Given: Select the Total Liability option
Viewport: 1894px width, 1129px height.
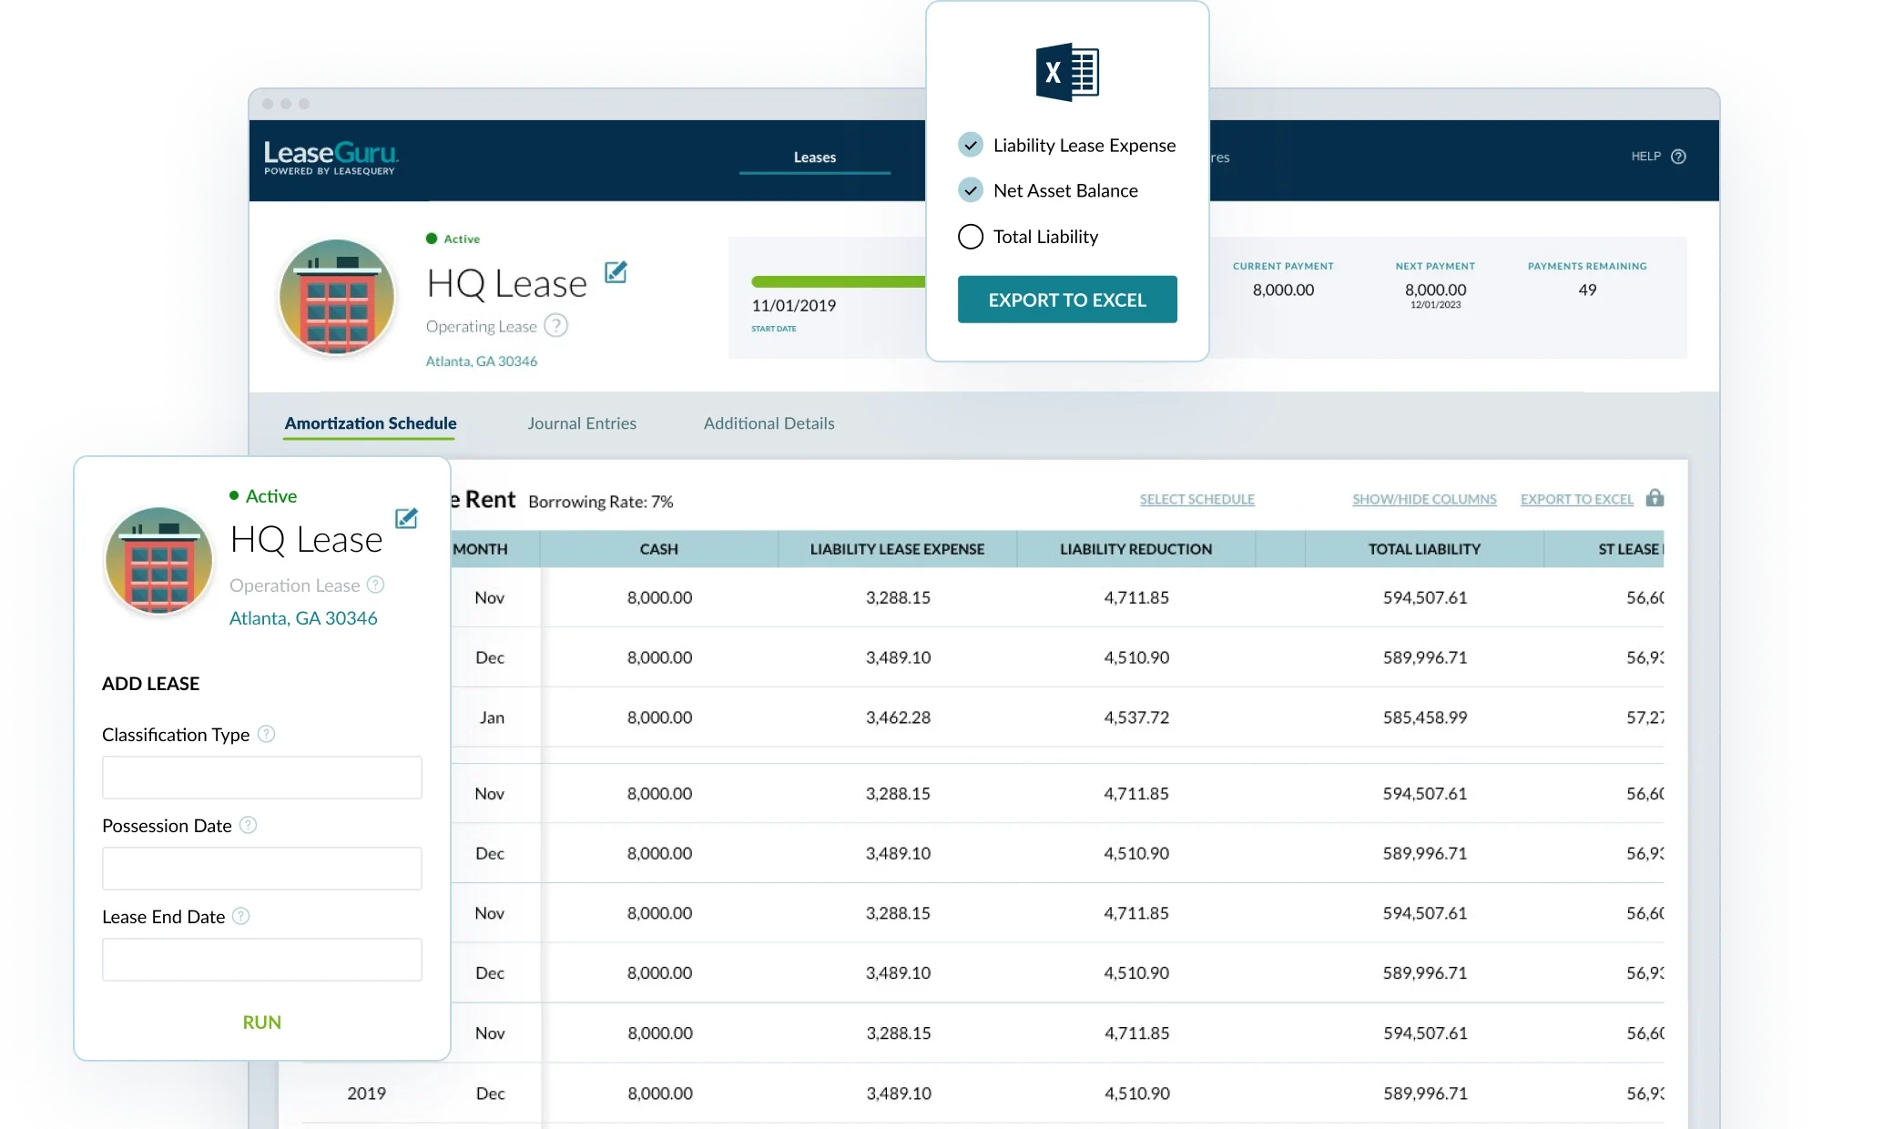Looking at the screenshot, I should tap(971, 236).
